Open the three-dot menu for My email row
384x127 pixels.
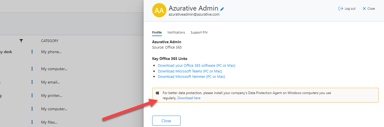point(32,82)
